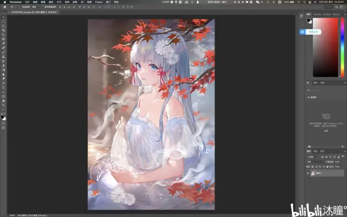Go to the Home screen icon
This screenshot has width=347, height=217.
pos(5,7)
